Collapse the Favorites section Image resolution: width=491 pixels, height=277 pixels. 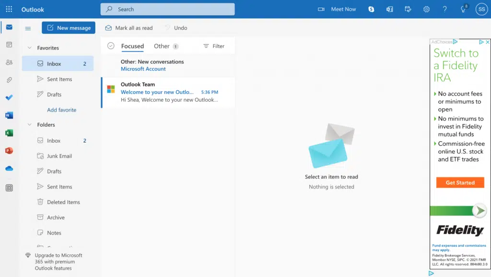(29, 48)
